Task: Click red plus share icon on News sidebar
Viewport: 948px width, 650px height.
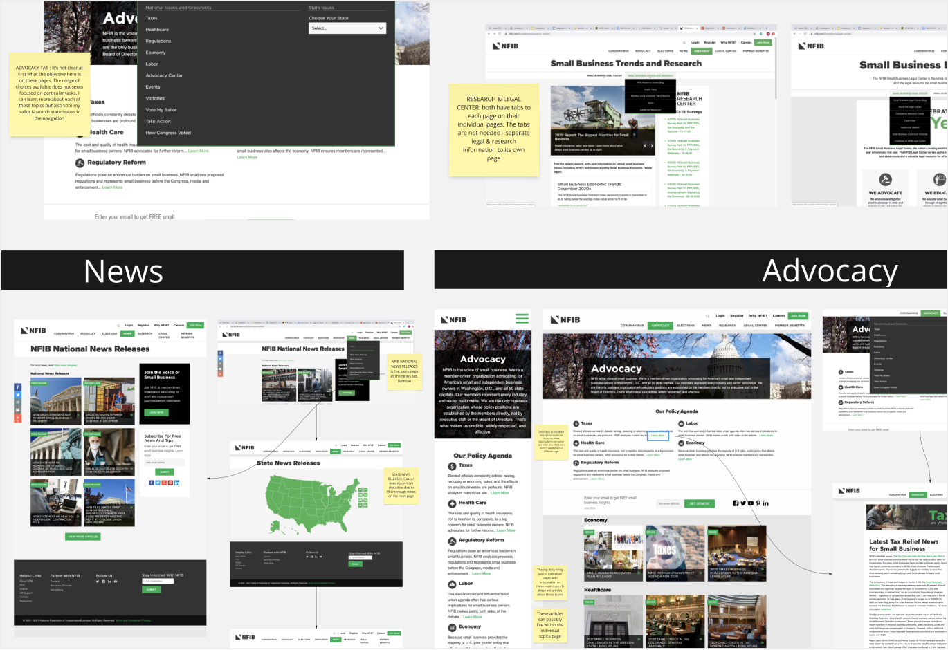Action: [x=18, y=418]
